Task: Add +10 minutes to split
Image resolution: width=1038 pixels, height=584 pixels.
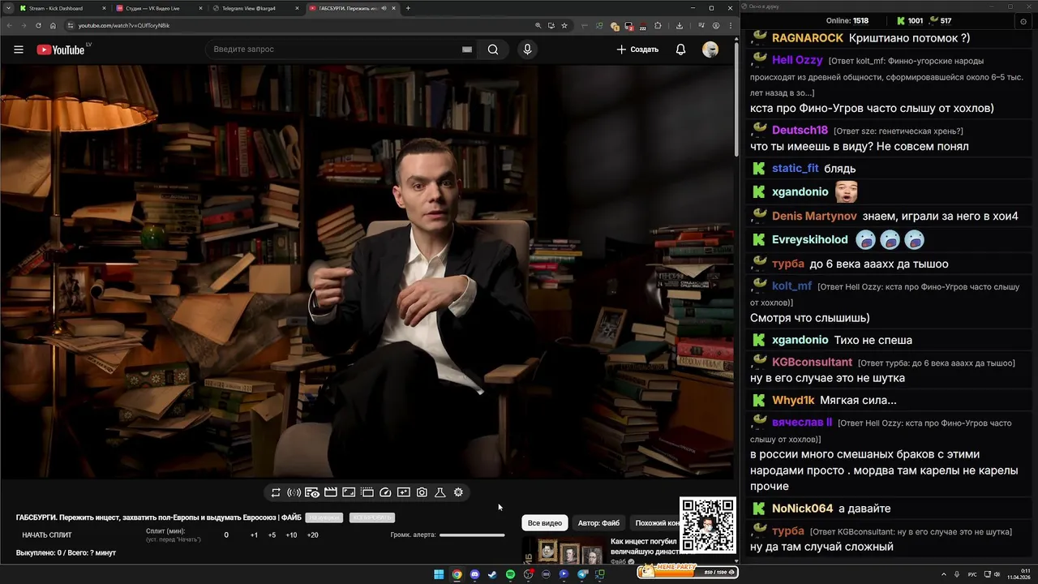Action: pos(291,535)
